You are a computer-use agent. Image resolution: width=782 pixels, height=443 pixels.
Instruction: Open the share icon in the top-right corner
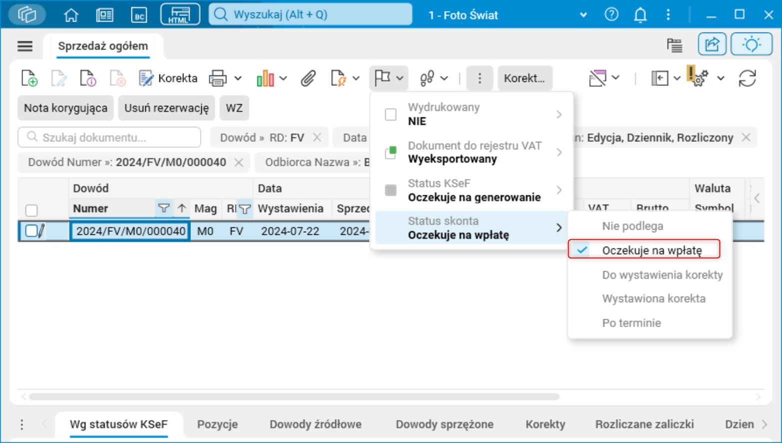tap(712, 44)
